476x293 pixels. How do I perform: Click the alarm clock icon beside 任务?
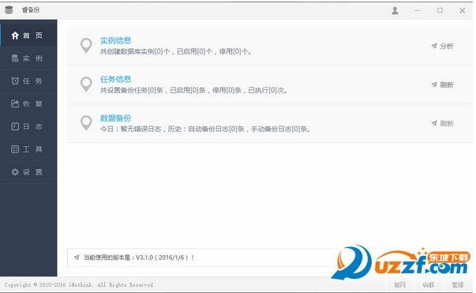point(15,81)
